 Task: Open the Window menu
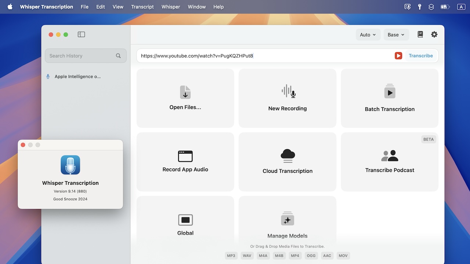click(196, 7)
